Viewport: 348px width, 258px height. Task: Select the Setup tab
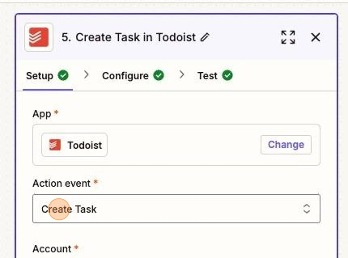39,75
